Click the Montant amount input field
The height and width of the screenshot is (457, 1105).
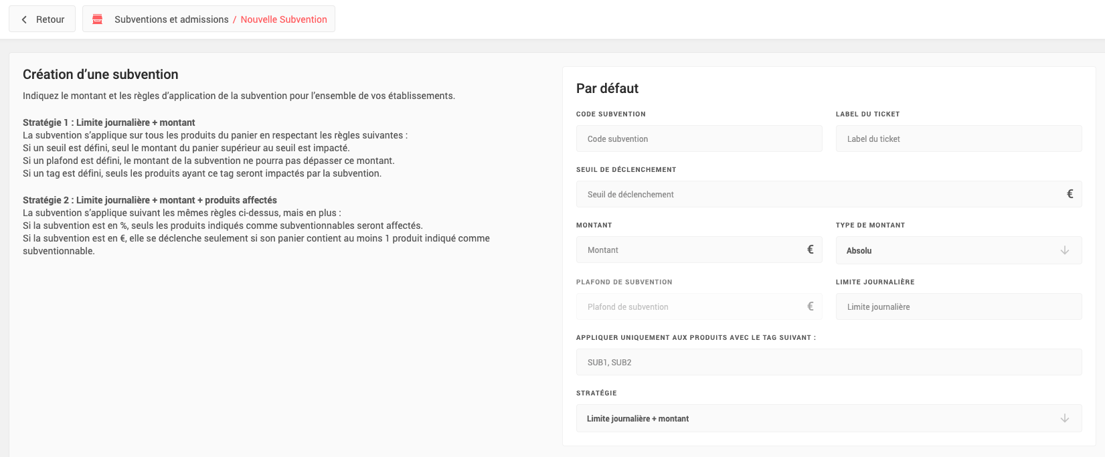tap(689, 250)
